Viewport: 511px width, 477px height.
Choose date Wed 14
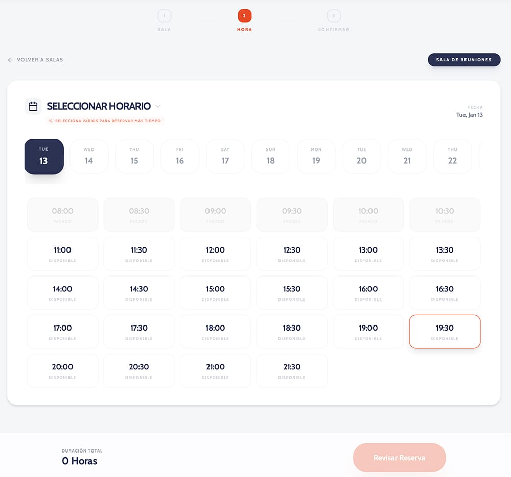pos(89,157)
